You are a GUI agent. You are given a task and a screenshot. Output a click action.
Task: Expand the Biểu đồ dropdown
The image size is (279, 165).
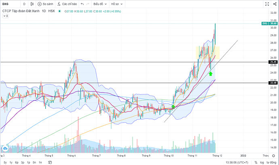click(x=100, y=4)
